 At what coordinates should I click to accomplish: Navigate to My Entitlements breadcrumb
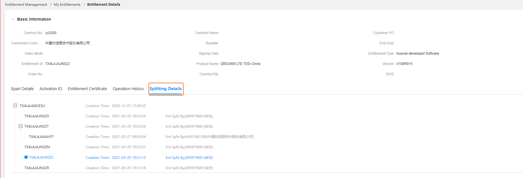pos(67,5)
